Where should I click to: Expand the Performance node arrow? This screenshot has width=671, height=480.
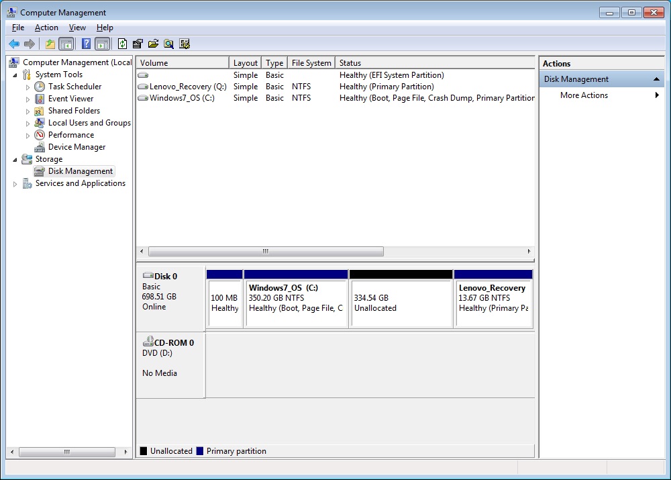point(28,136)
